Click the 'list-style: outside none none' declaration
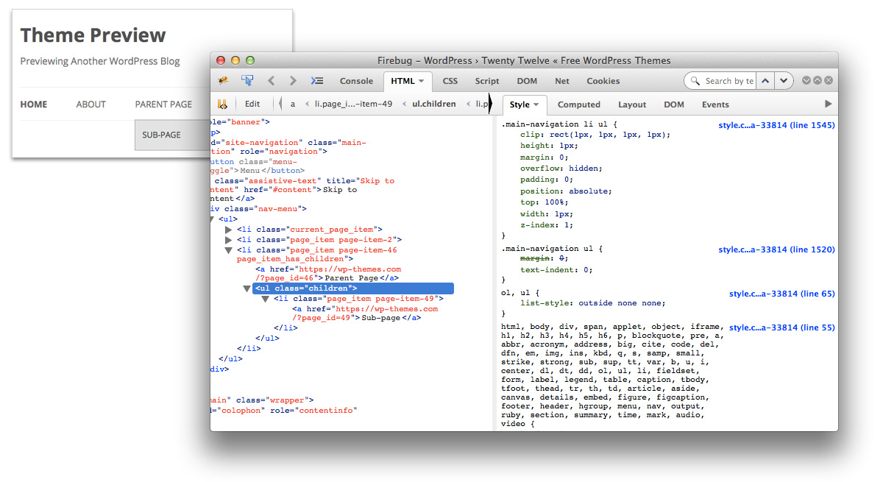 click(593, 303)
